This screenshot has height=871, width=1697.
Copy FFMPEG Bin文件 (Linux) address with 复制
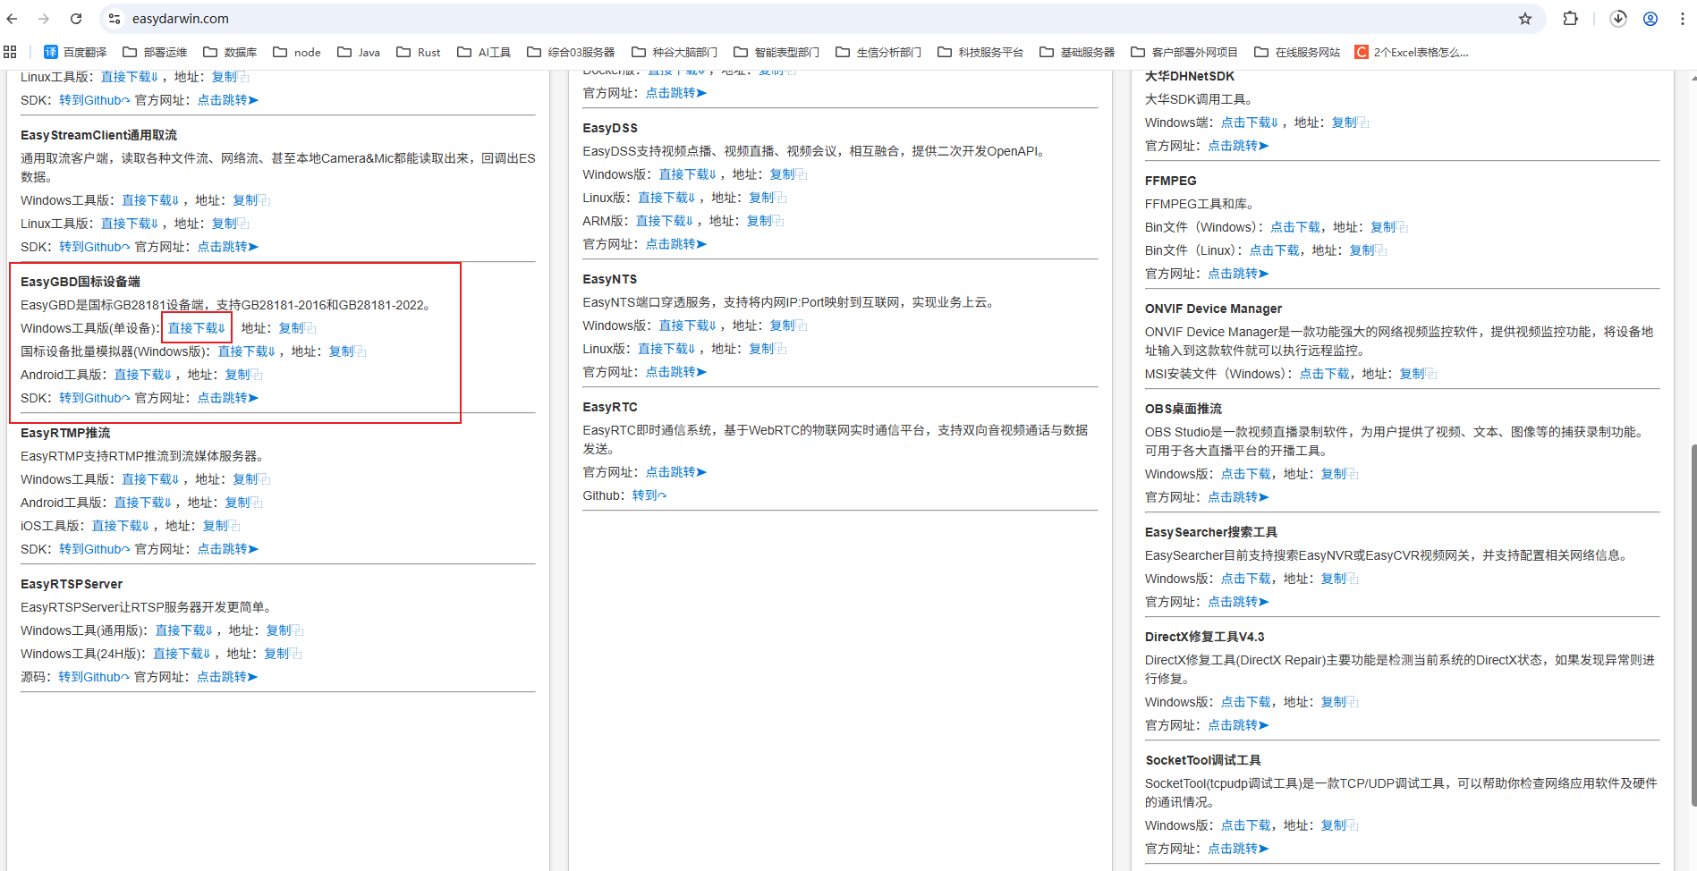(x=1368, y=250)
